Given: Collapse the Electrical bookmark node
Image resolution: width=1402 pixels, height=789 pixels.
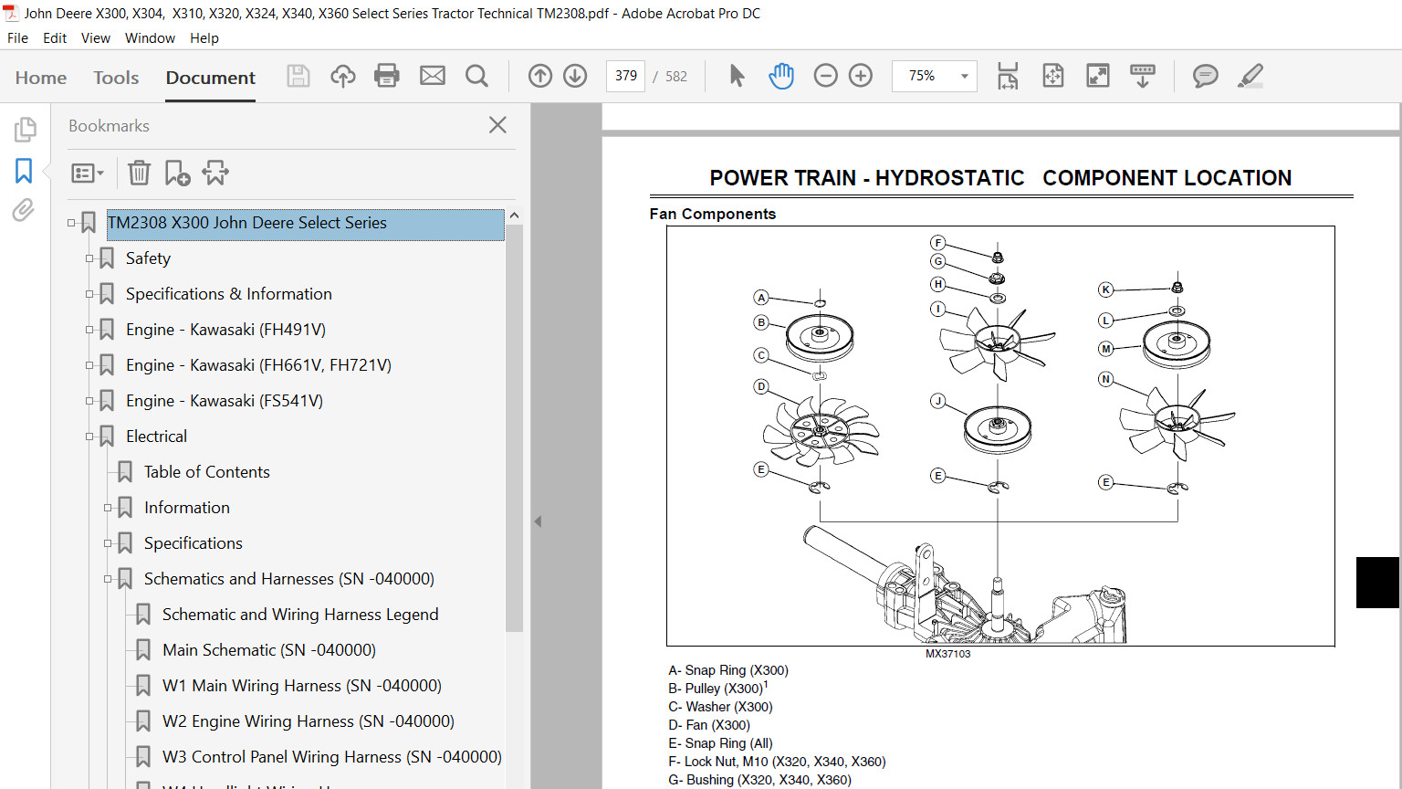Looking at the screenshot, I should click(89, 437).
